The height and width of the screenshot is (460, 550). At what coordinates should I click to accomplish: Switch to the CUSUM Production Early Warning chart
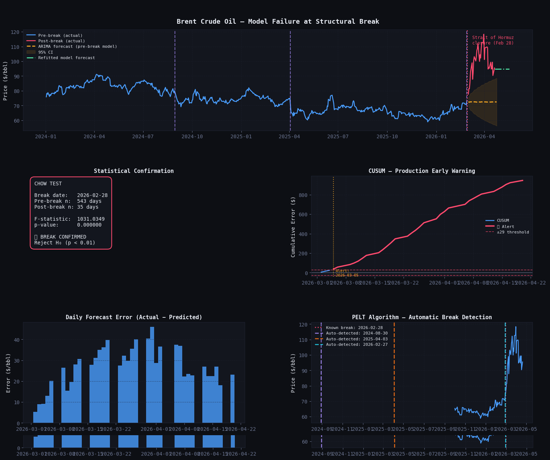[422, 171]
